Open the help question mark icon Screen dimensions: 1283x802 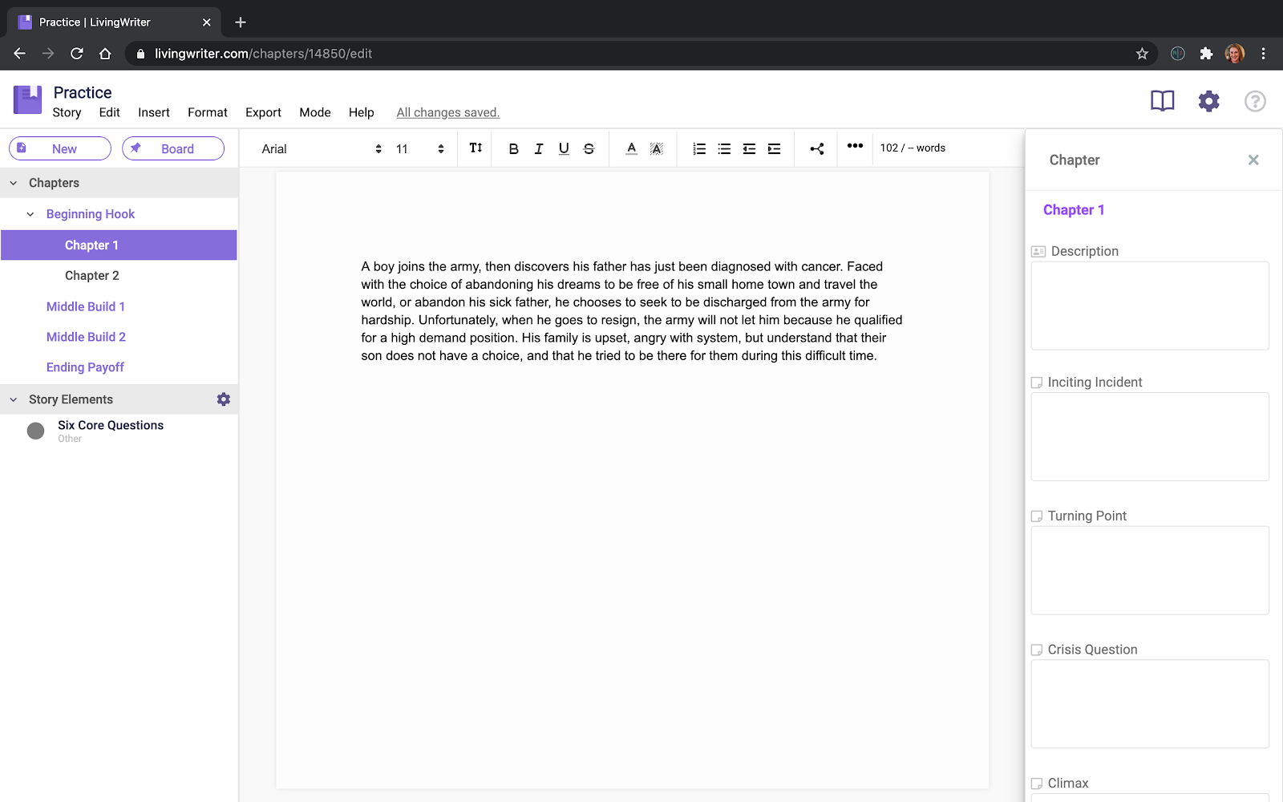tap(1255, 101)
